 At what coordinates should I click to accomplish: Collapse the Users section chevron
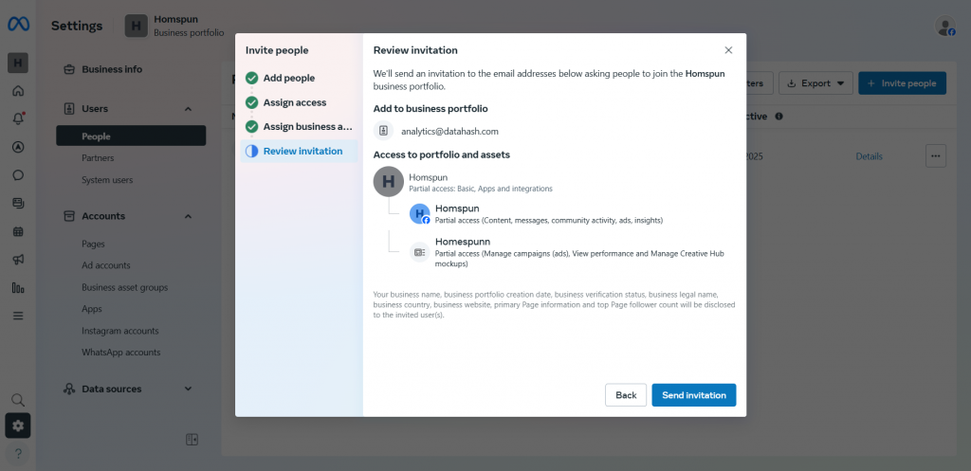tap(189, 109)
